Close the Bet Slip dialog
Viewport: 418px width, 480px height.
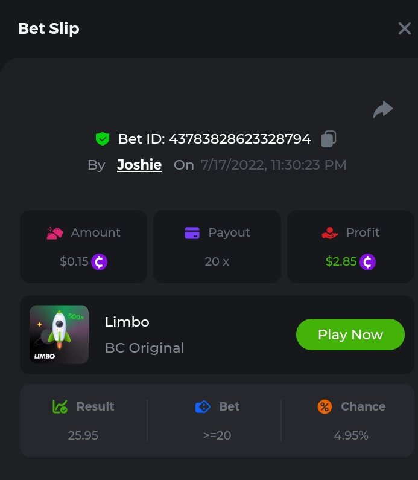click(x=404, y=28)
